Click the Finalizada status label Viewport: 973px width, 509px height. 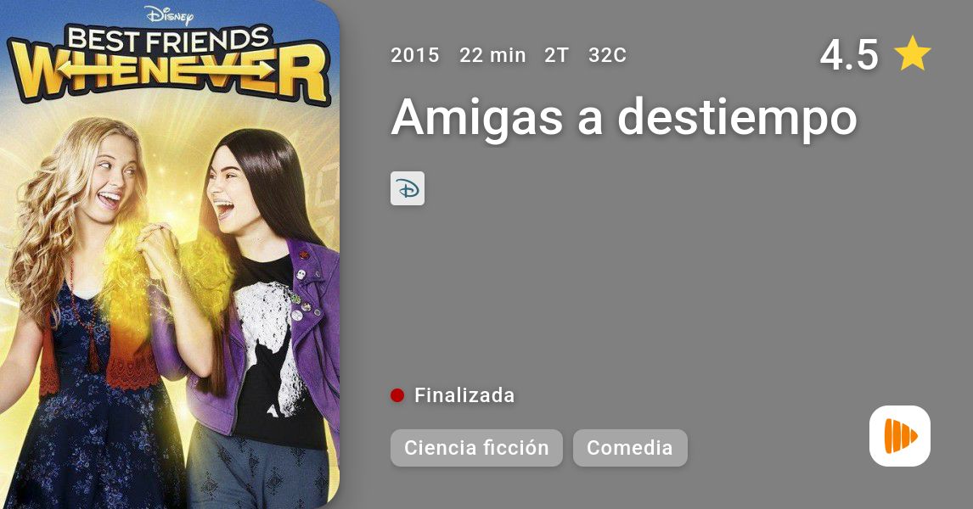click(x=464, y=395)
